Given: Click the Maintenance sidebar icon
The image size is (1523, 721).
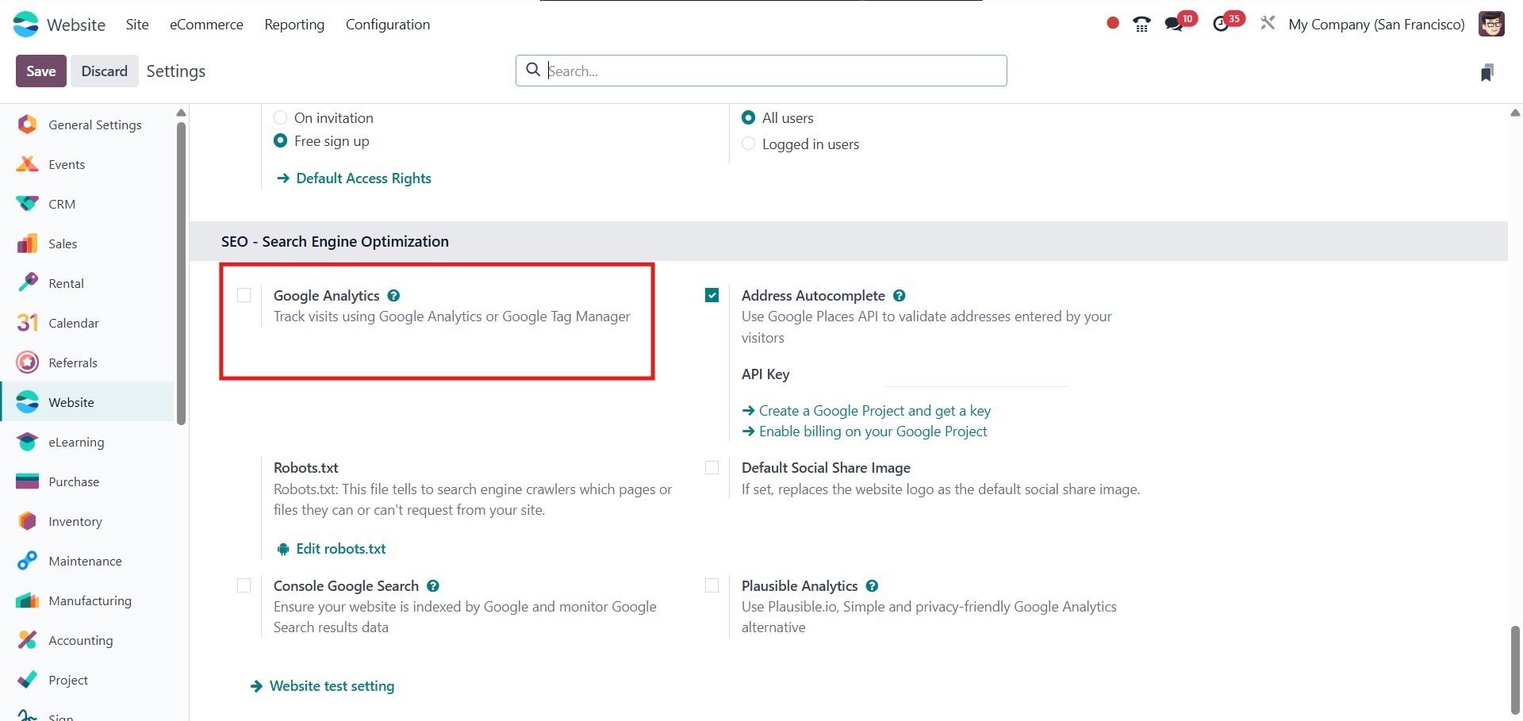Looking at the screenshot, I should click(x=27, y=561).
